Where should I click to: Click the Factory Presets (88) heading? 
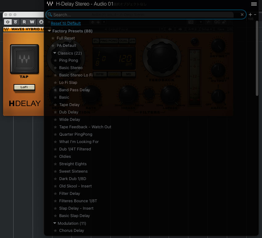(x=72, y=31)
